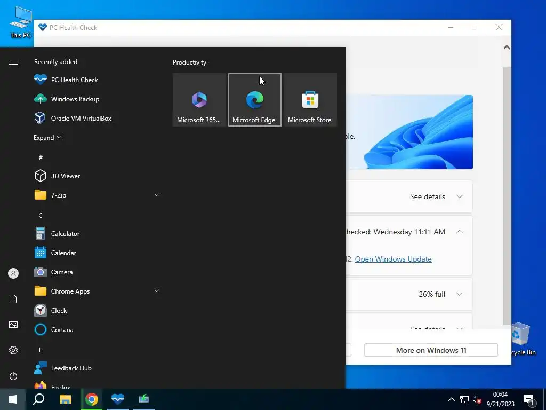Show hidden tray icons chevron
This screenshot has width=546, height=410.
click(451, 399)
